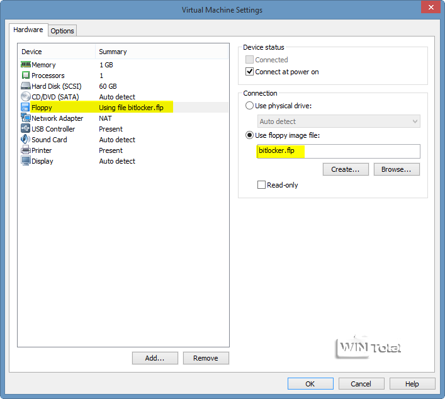Viewport: 445px width, 399px height.
Task: Select the Memory device icon
Action: pyautogui.click(x=26, y=65)
